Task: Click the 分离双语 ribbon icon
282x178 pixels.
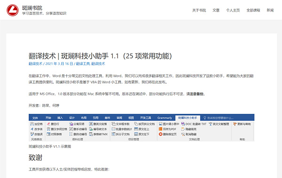Action: 77,124
